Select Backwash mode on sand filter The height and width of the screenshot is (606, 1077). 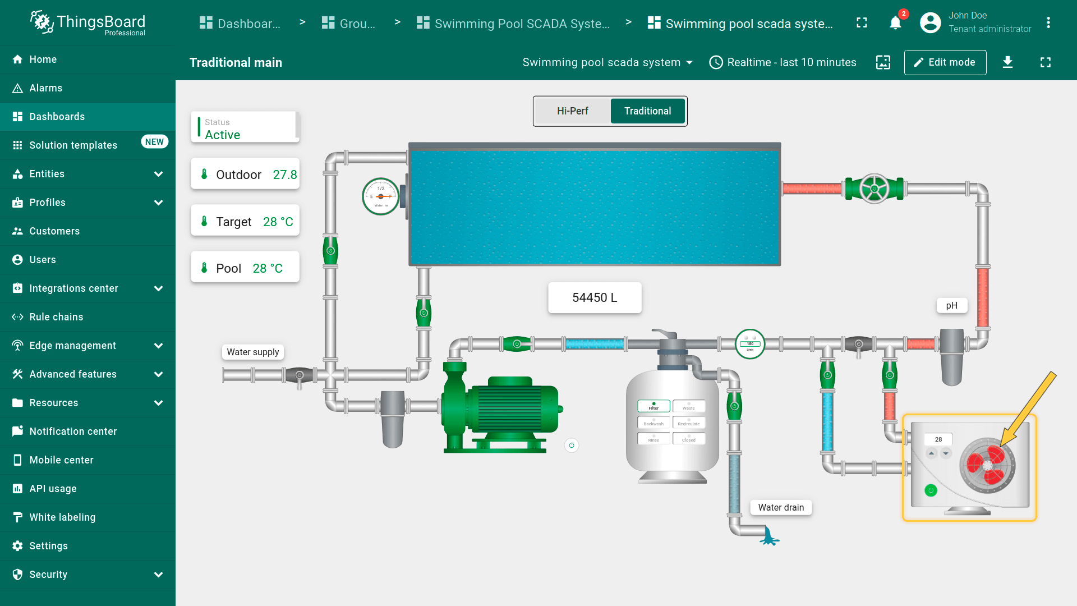653,423
